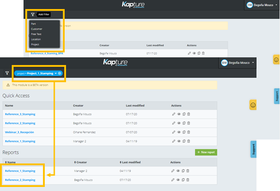The image size is (280, 191).
Task: Open Reference_1_Stamping in Quick Access
Action: point(20,141)
